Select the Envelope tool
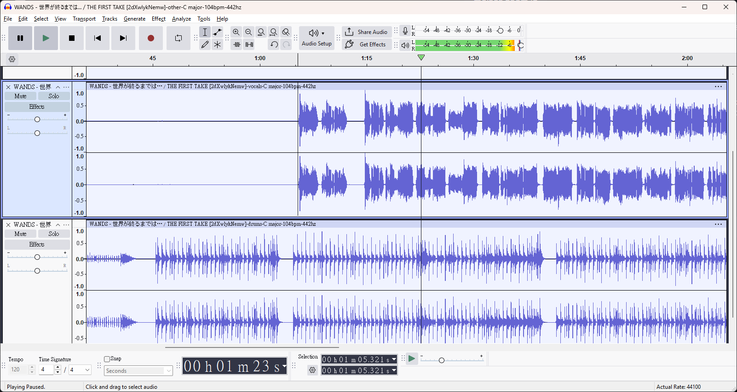Viewport: 737px width, 392px height. (218, 32)
